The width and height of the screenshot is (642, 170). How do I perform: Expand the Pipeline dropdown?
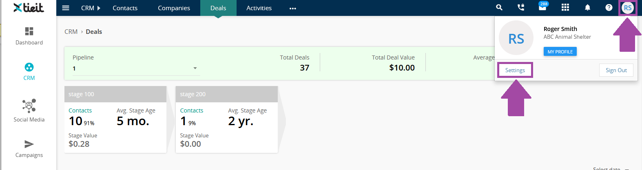coord(136,68)
